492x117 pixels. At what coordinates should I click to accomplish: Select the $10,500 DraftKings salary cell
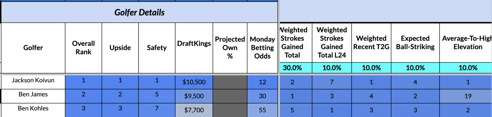coord(194,82)
